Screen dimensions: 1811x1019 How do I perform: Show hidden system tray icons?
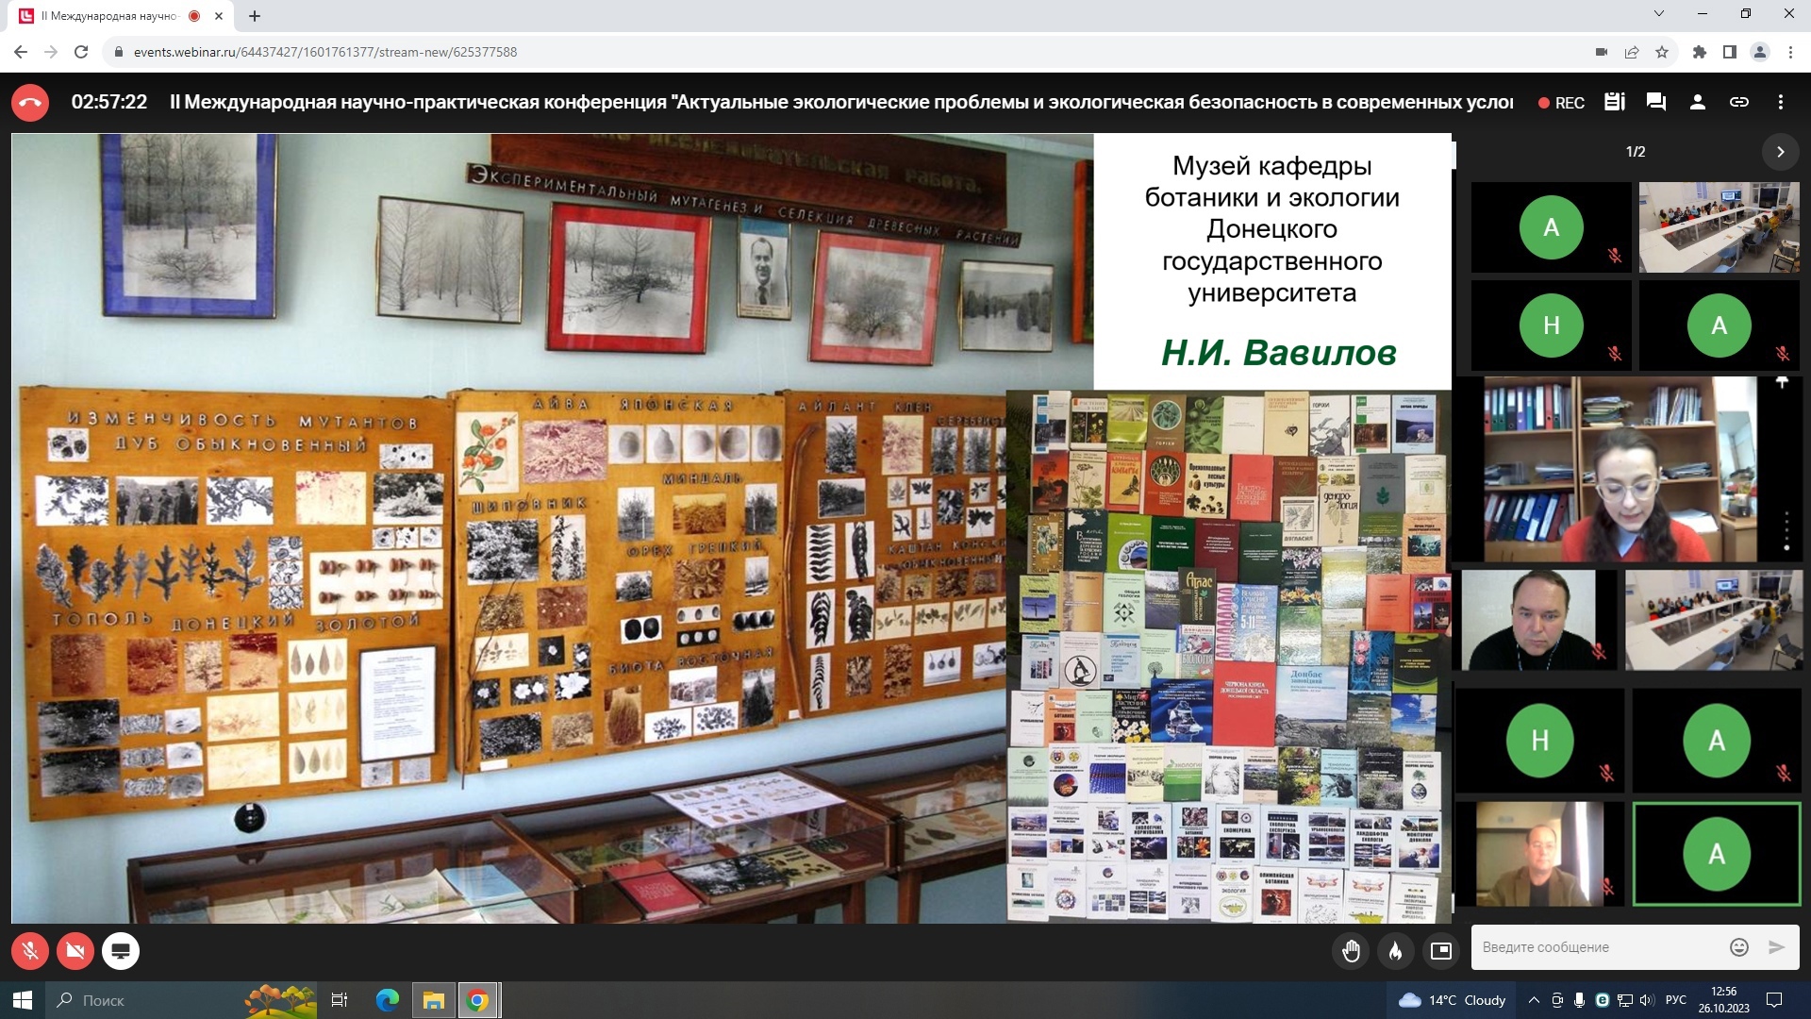[x=1534, y=1000]
